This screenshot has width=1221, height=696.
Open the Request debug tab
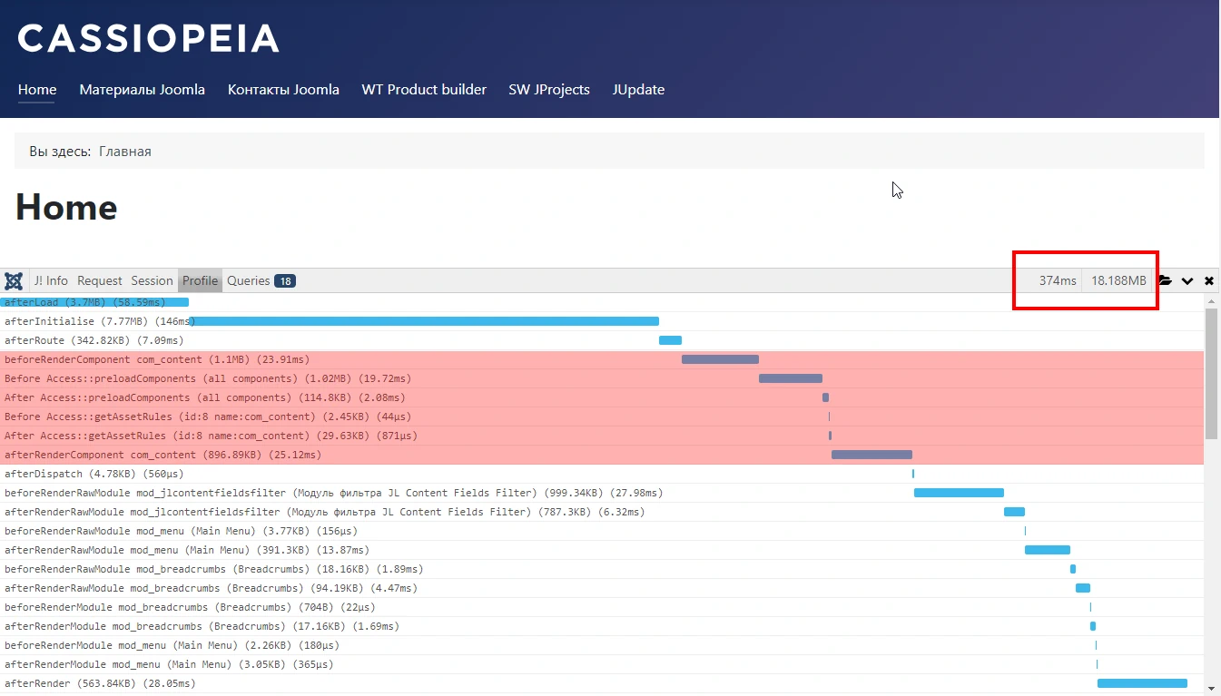(x=100, y=280)
